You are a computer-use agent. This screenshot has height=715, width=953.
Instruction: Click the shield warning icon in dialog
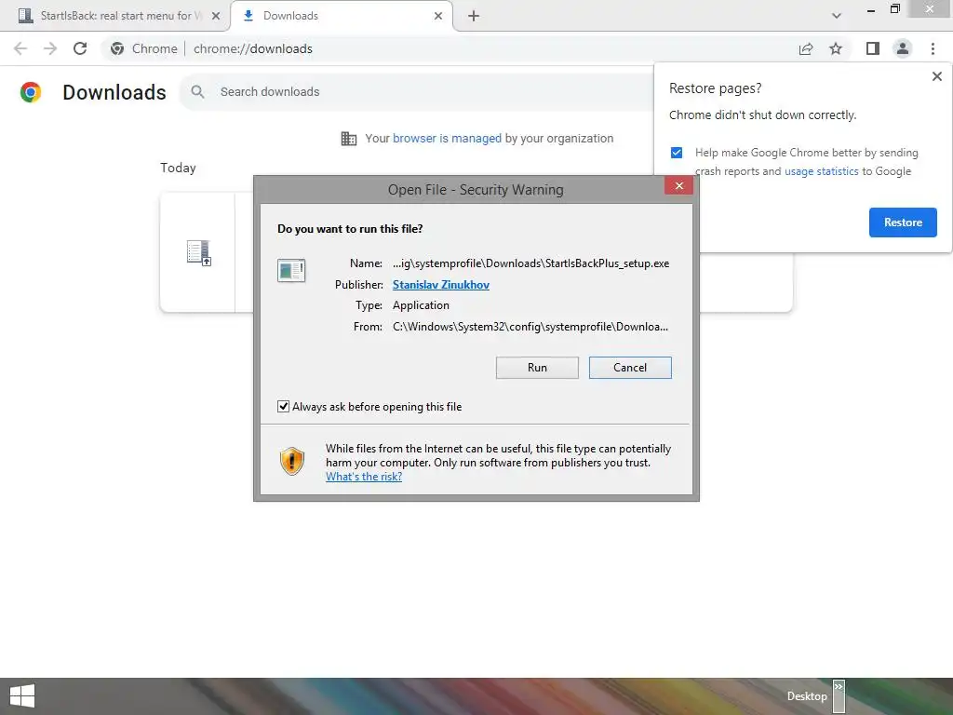[x=292, y=462]
